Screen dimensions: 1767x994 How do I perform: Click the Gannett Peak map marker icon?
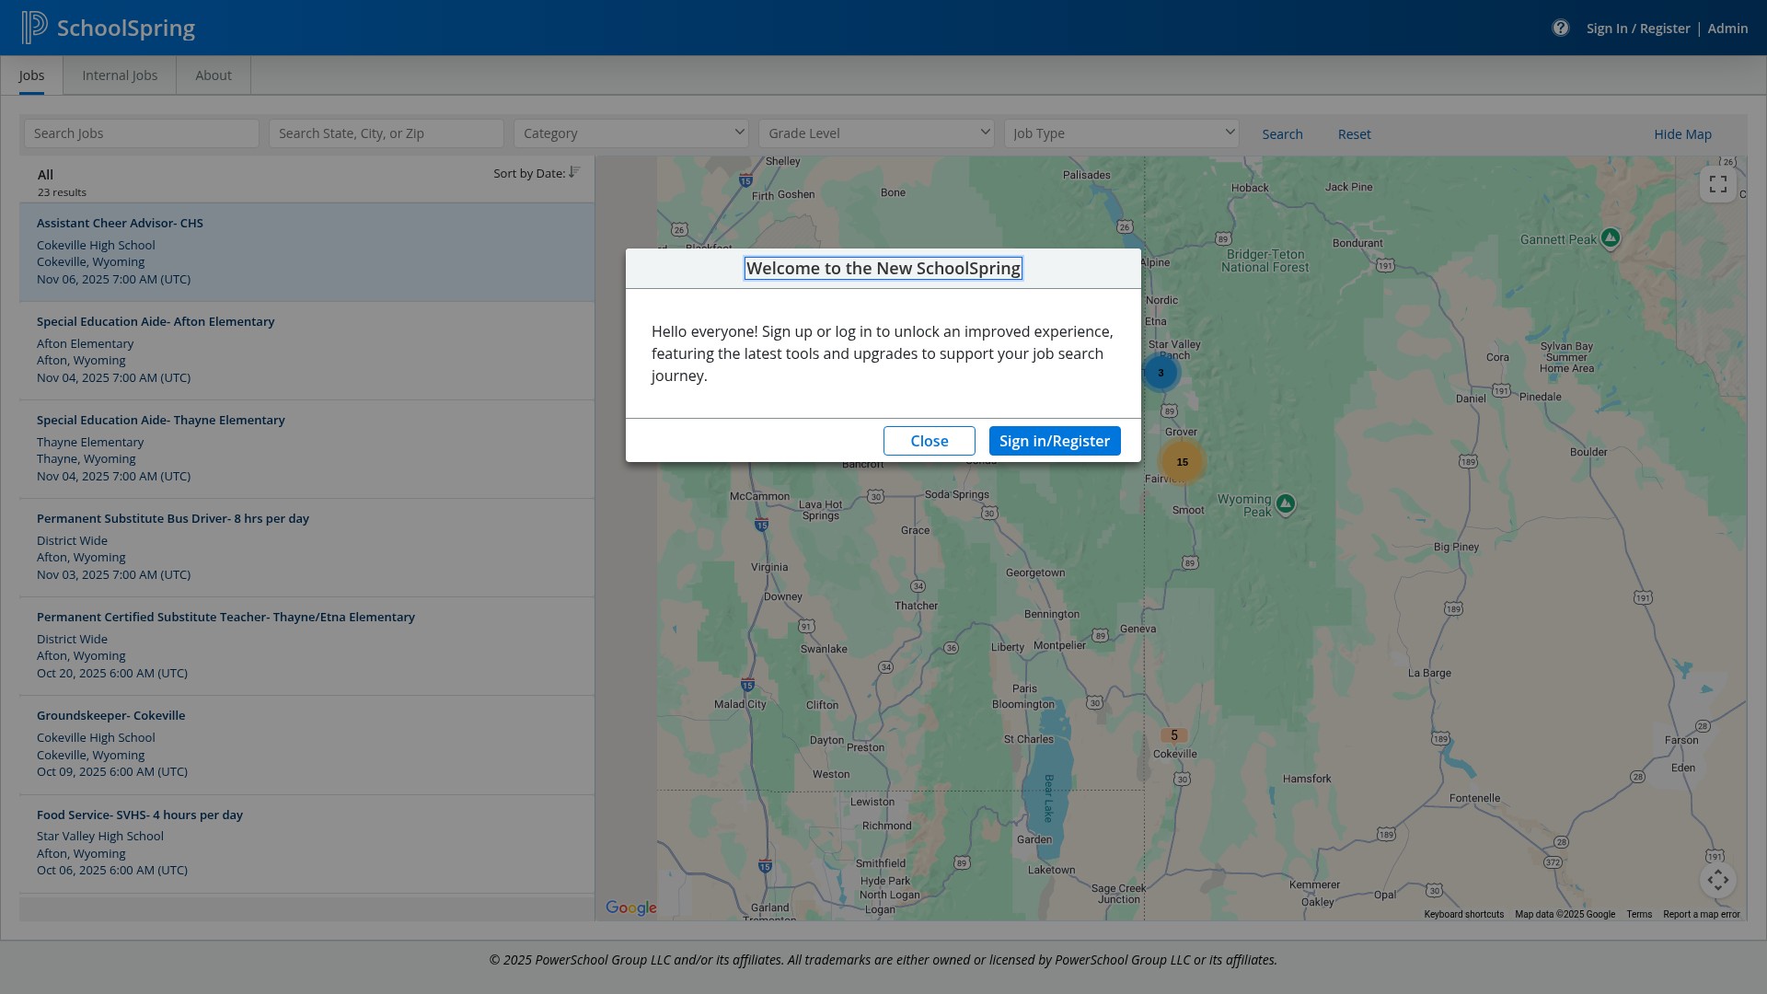(1610, 238)
